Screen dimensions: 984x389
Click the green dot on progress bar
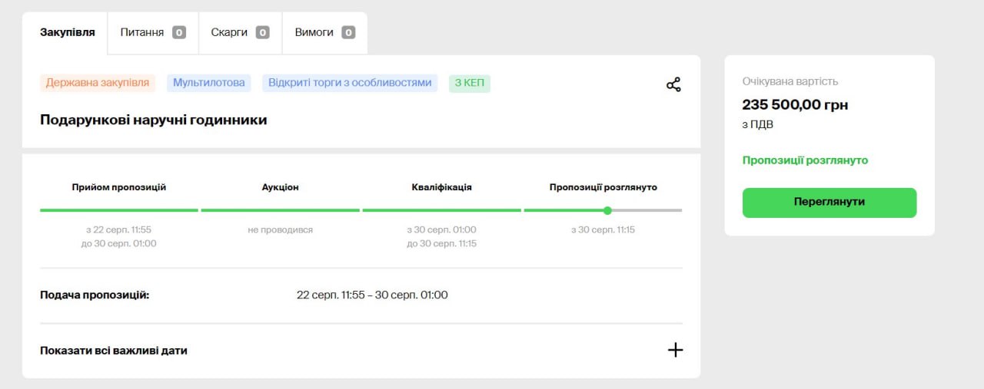tap(607, 210)
